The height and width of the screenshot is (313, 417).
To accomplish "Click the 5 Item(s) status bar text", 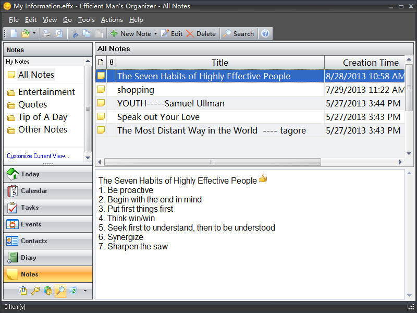I will [15, 307].
